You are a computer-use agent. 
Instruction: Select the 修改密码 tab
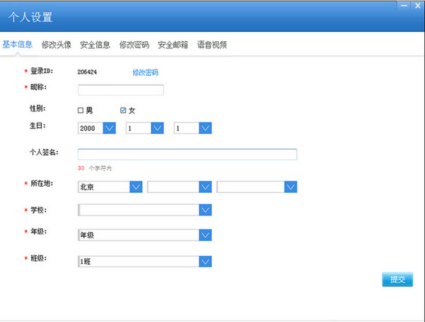[134, 44]
